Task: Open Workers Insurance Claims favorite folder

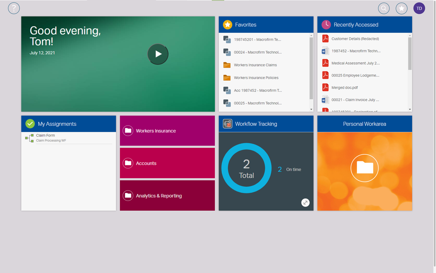Action: 255,65
